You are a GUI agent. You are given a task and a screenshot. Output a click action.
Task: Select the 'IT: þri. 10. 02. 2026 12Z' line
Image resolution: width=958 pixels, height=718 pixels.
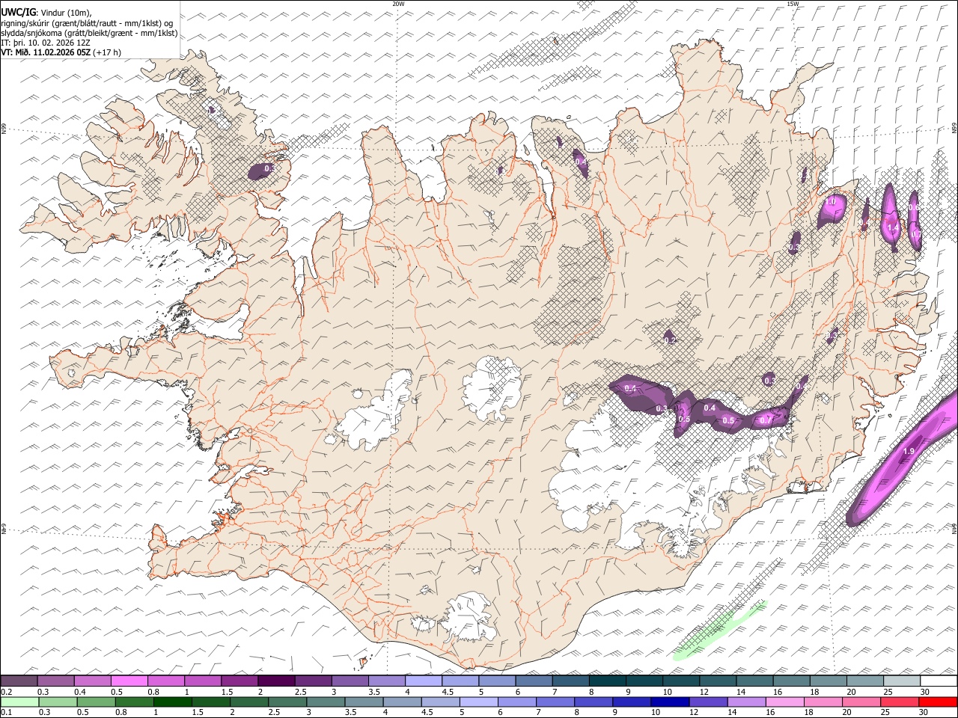(x=46, y=43)
